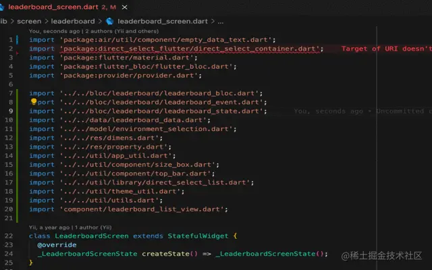
Task: Open the breadcrumb ellipsis symbol list
Action: tap(221, 21)
